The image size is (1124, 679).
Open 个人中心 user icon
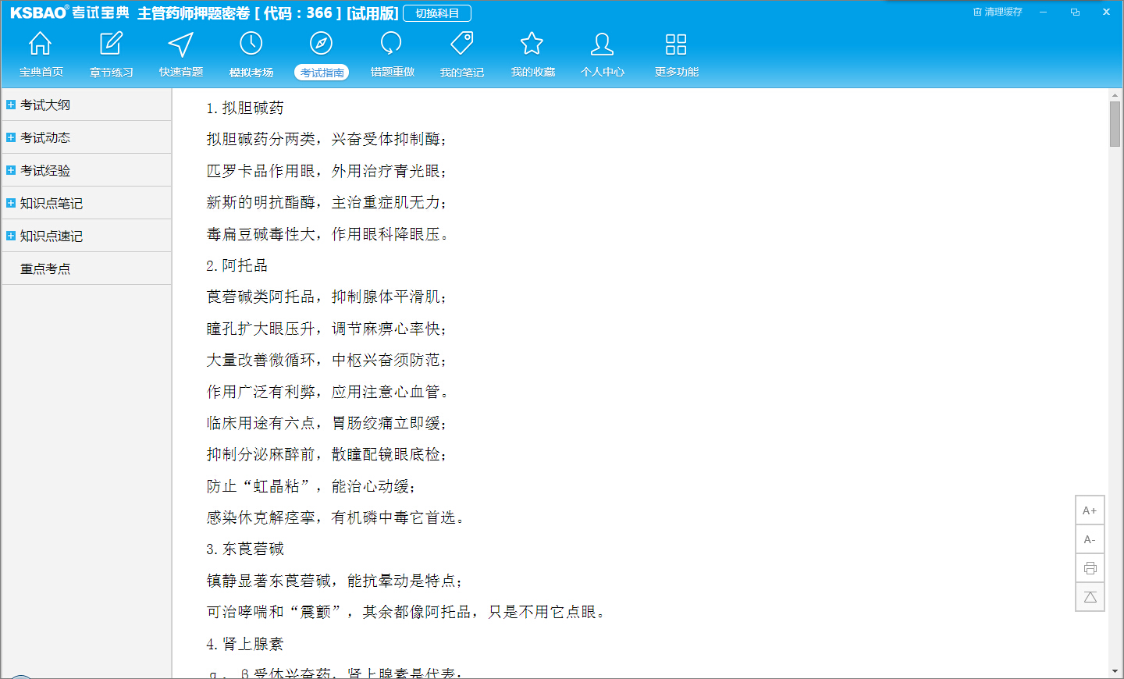pos(602,44)
